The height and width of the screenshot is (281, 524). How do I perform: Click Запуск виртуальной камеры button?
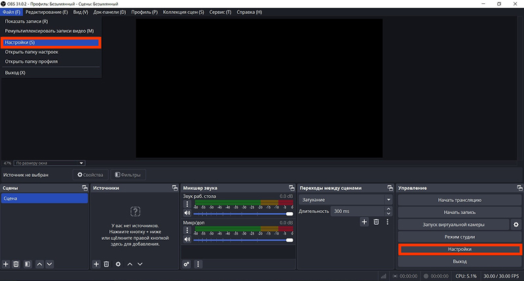[453, 225]
